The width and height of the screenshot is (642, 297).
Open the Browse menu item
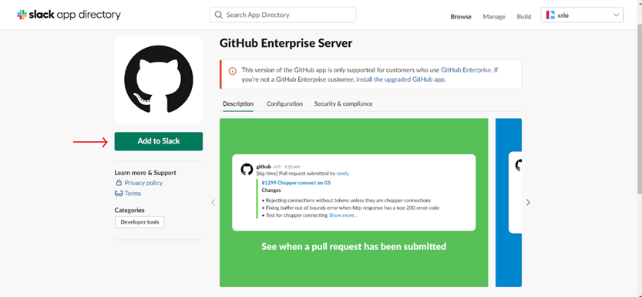coord(461,17)
